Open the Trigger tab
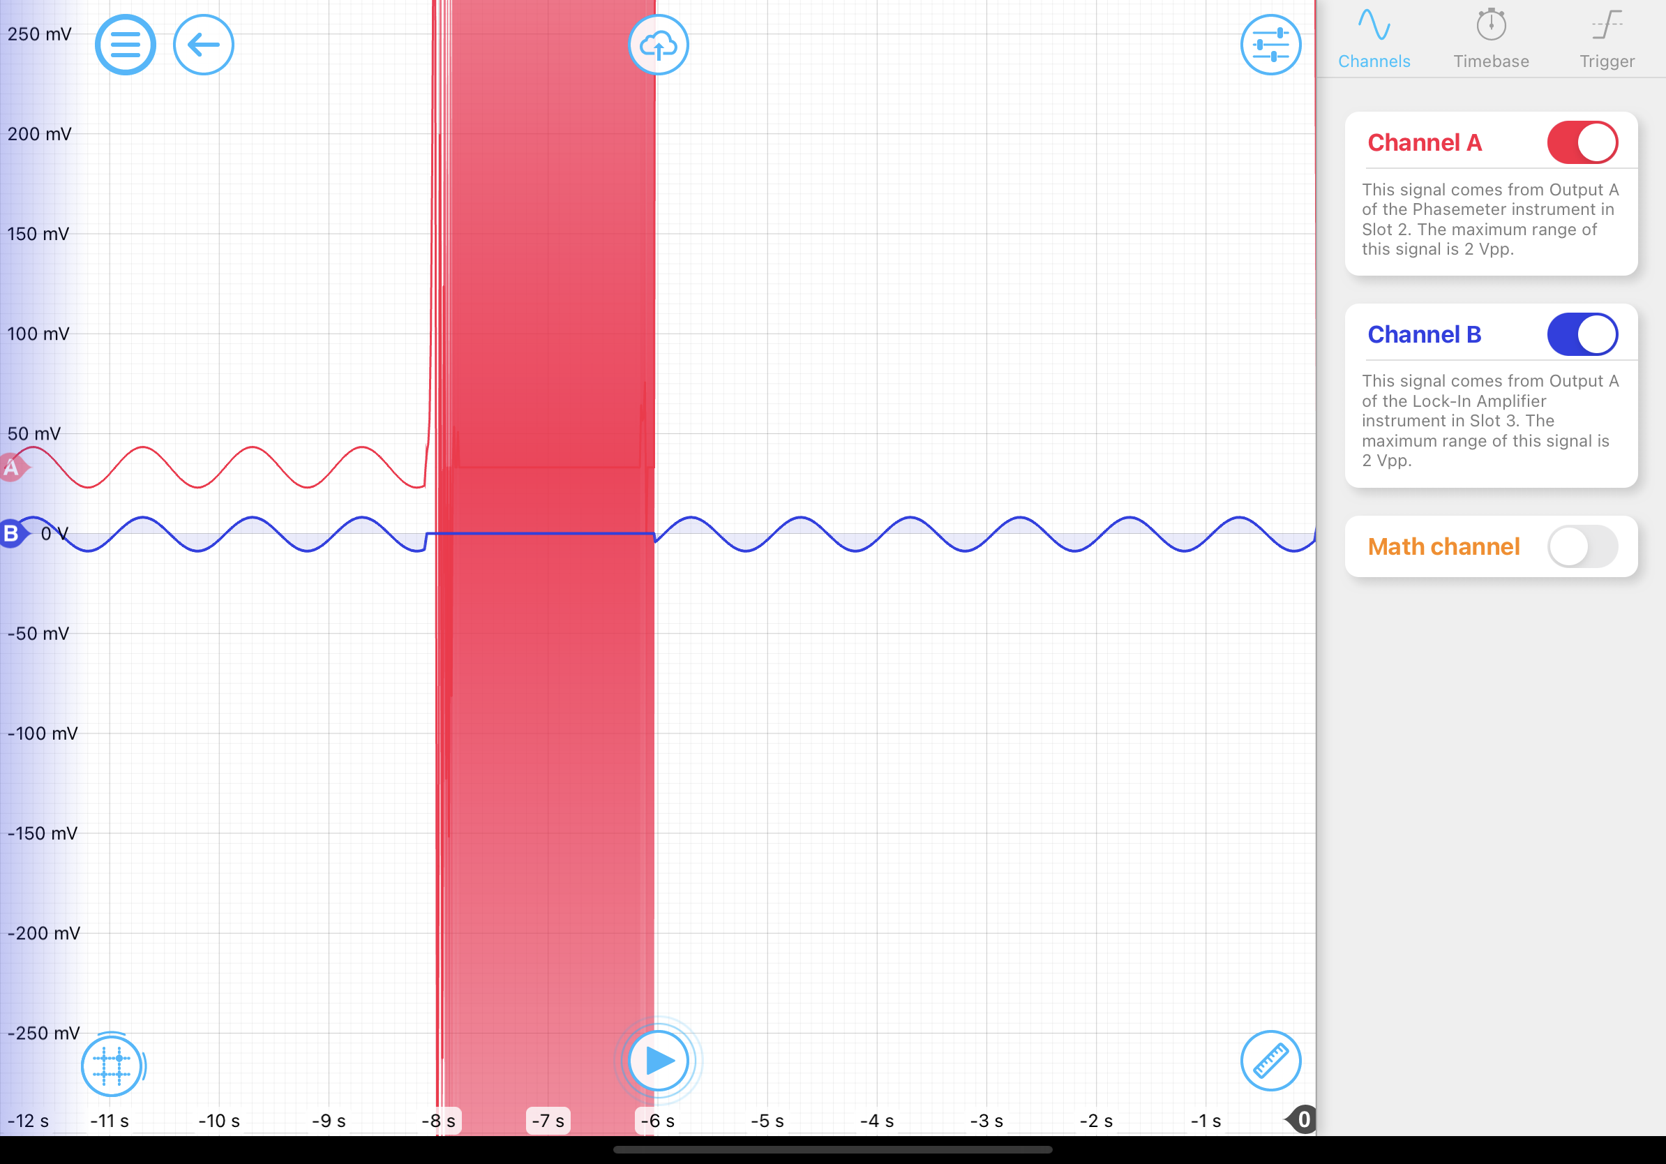Viewport: 1666px width, 1164px height. pos(1607,40)
